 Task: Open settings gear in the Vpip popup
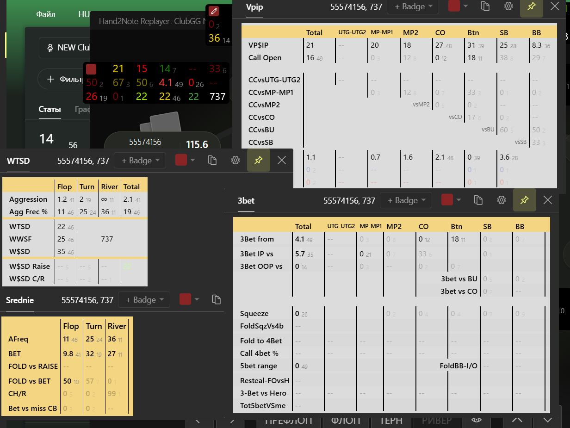point(508,6)
